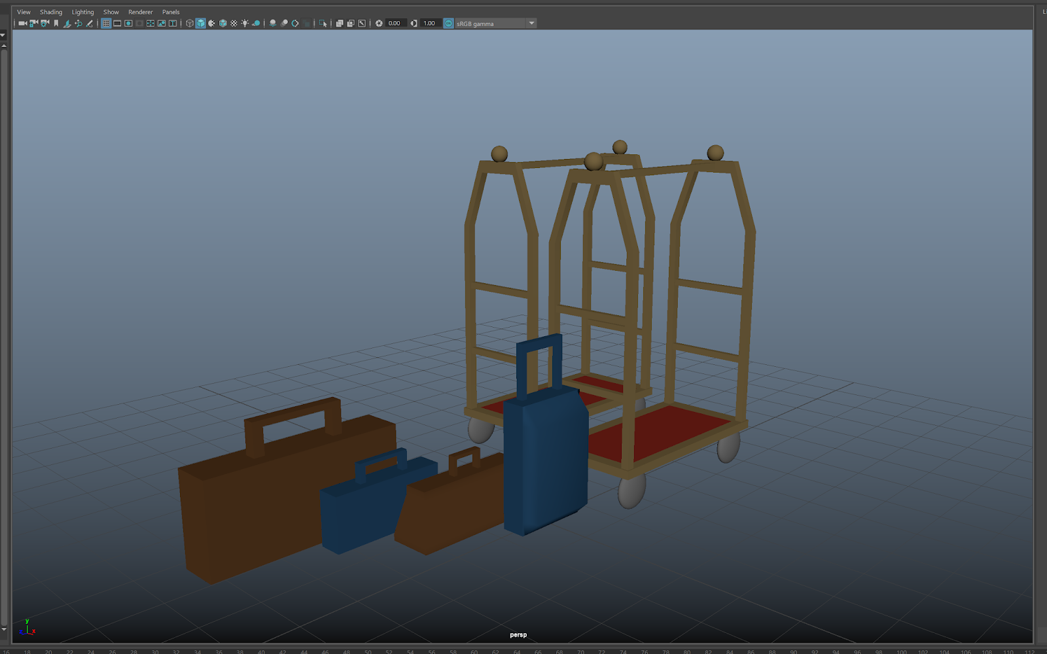
Task: Click the Lock Camera icon
Action: click(33, 24)
